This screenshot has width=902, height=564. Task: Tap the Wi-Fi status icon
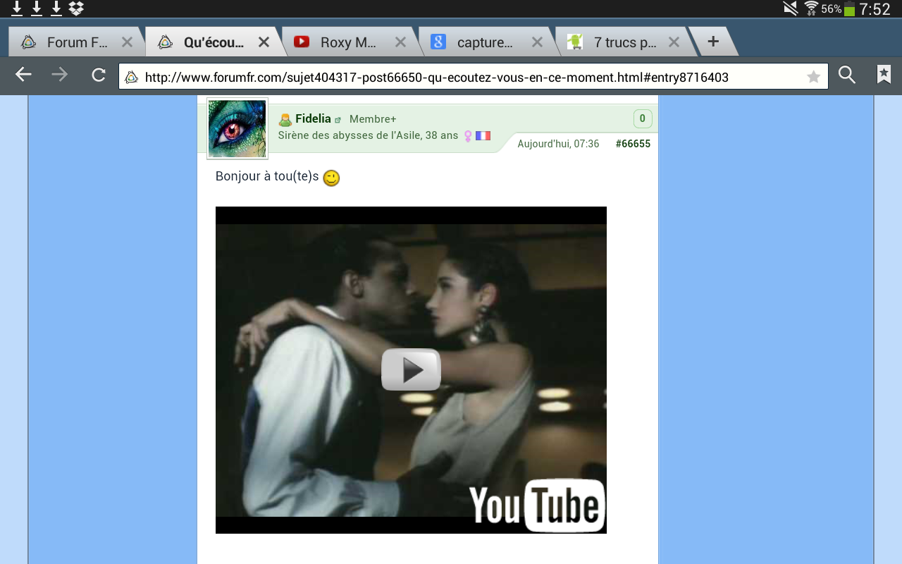click(811, 8)
